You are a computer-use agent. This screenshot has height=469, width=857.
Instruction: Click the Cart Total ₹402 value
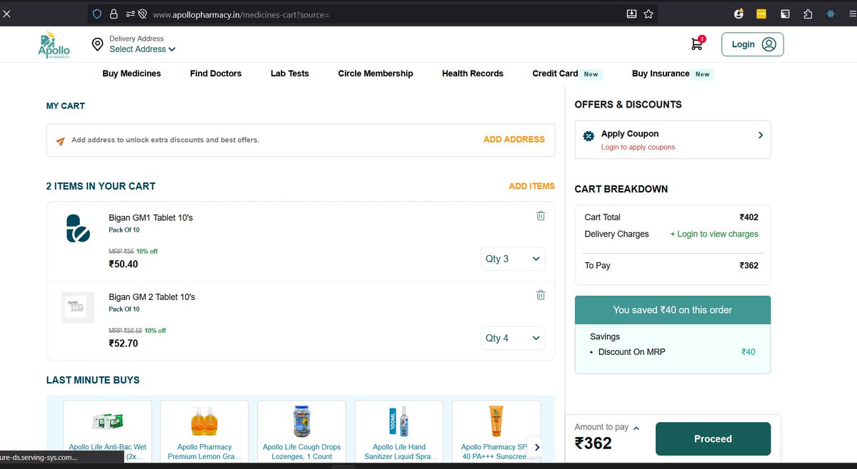pos(749,217)
